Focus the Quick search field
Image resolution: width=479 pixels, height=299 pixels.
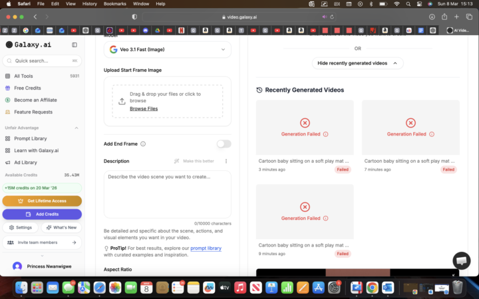coord(42,60)
